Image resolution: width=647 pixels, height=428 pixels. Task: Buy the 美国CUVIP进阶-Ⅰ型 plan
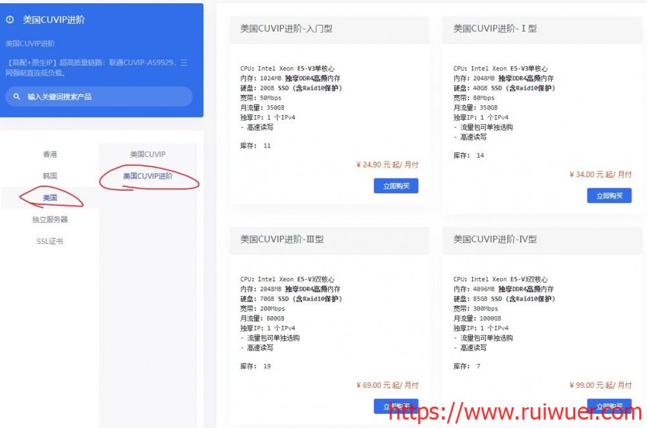tap(609, 196)
